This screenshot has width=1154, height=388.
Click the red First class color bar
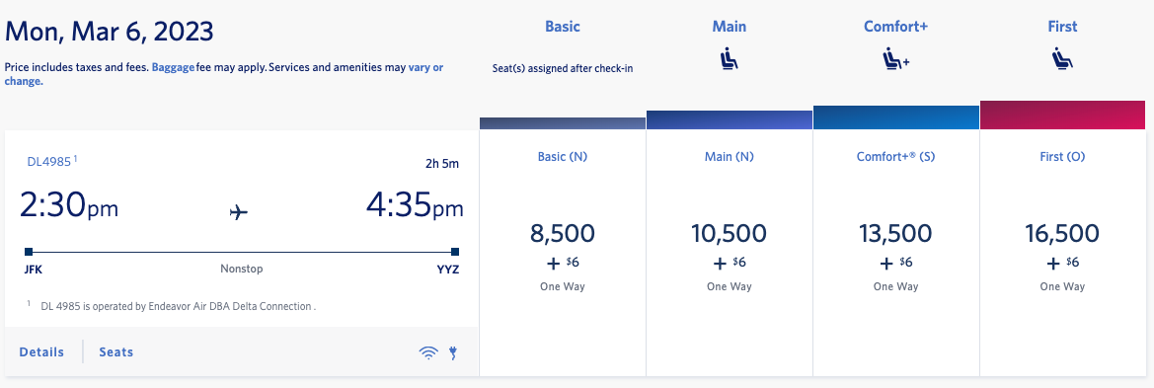tap(1063, 115)
